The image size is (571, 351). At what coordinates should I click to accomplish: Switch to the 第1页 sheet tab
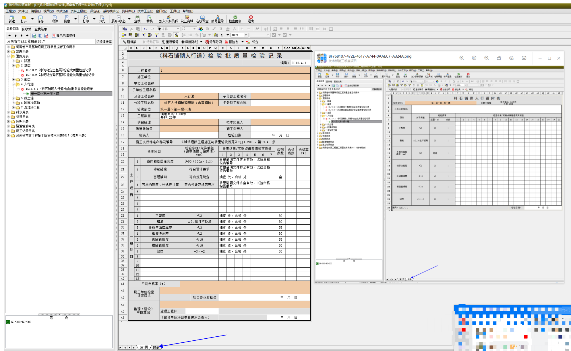point(144,347)
